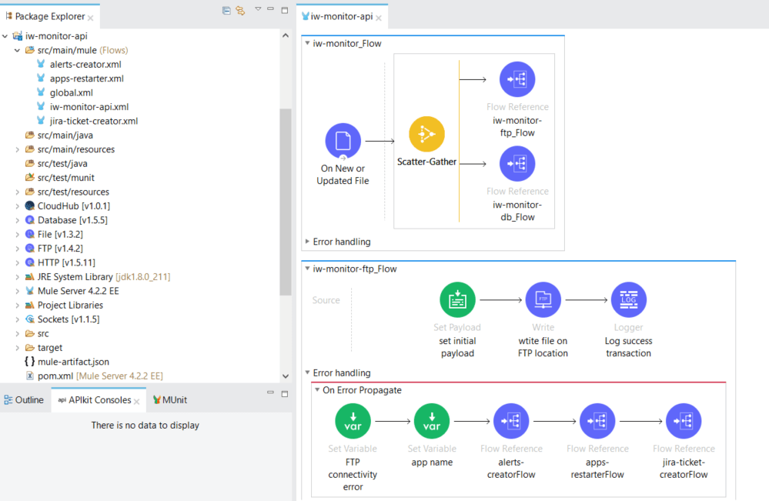Image resolution: width=769 pixels, height=501 pixels.
Task: Expand src/main/resources folder
Action: click(x=17, y=149)
